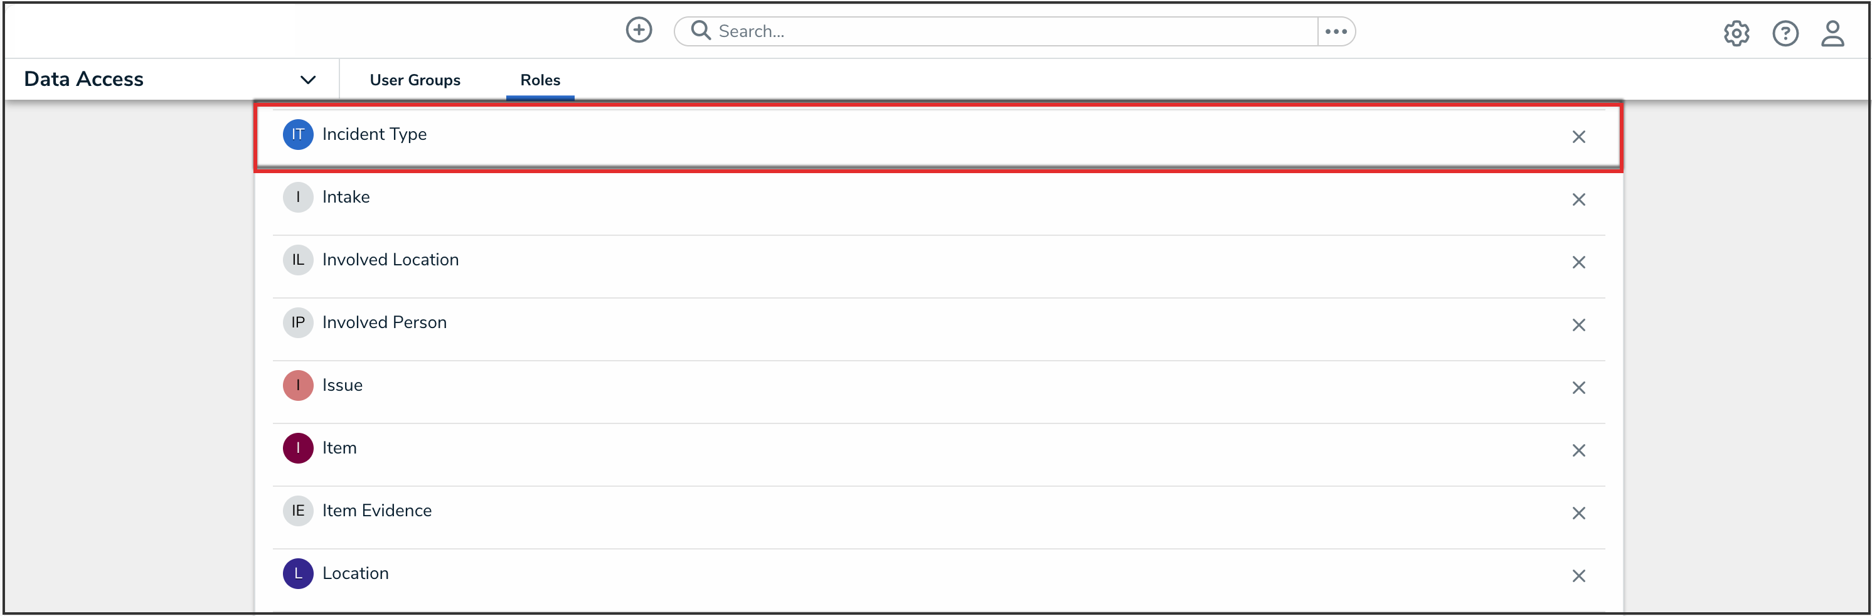Switch to the User Groups tab
Image resolution: width=1872 pixels, height=616 pixels.
pos(415,80)
